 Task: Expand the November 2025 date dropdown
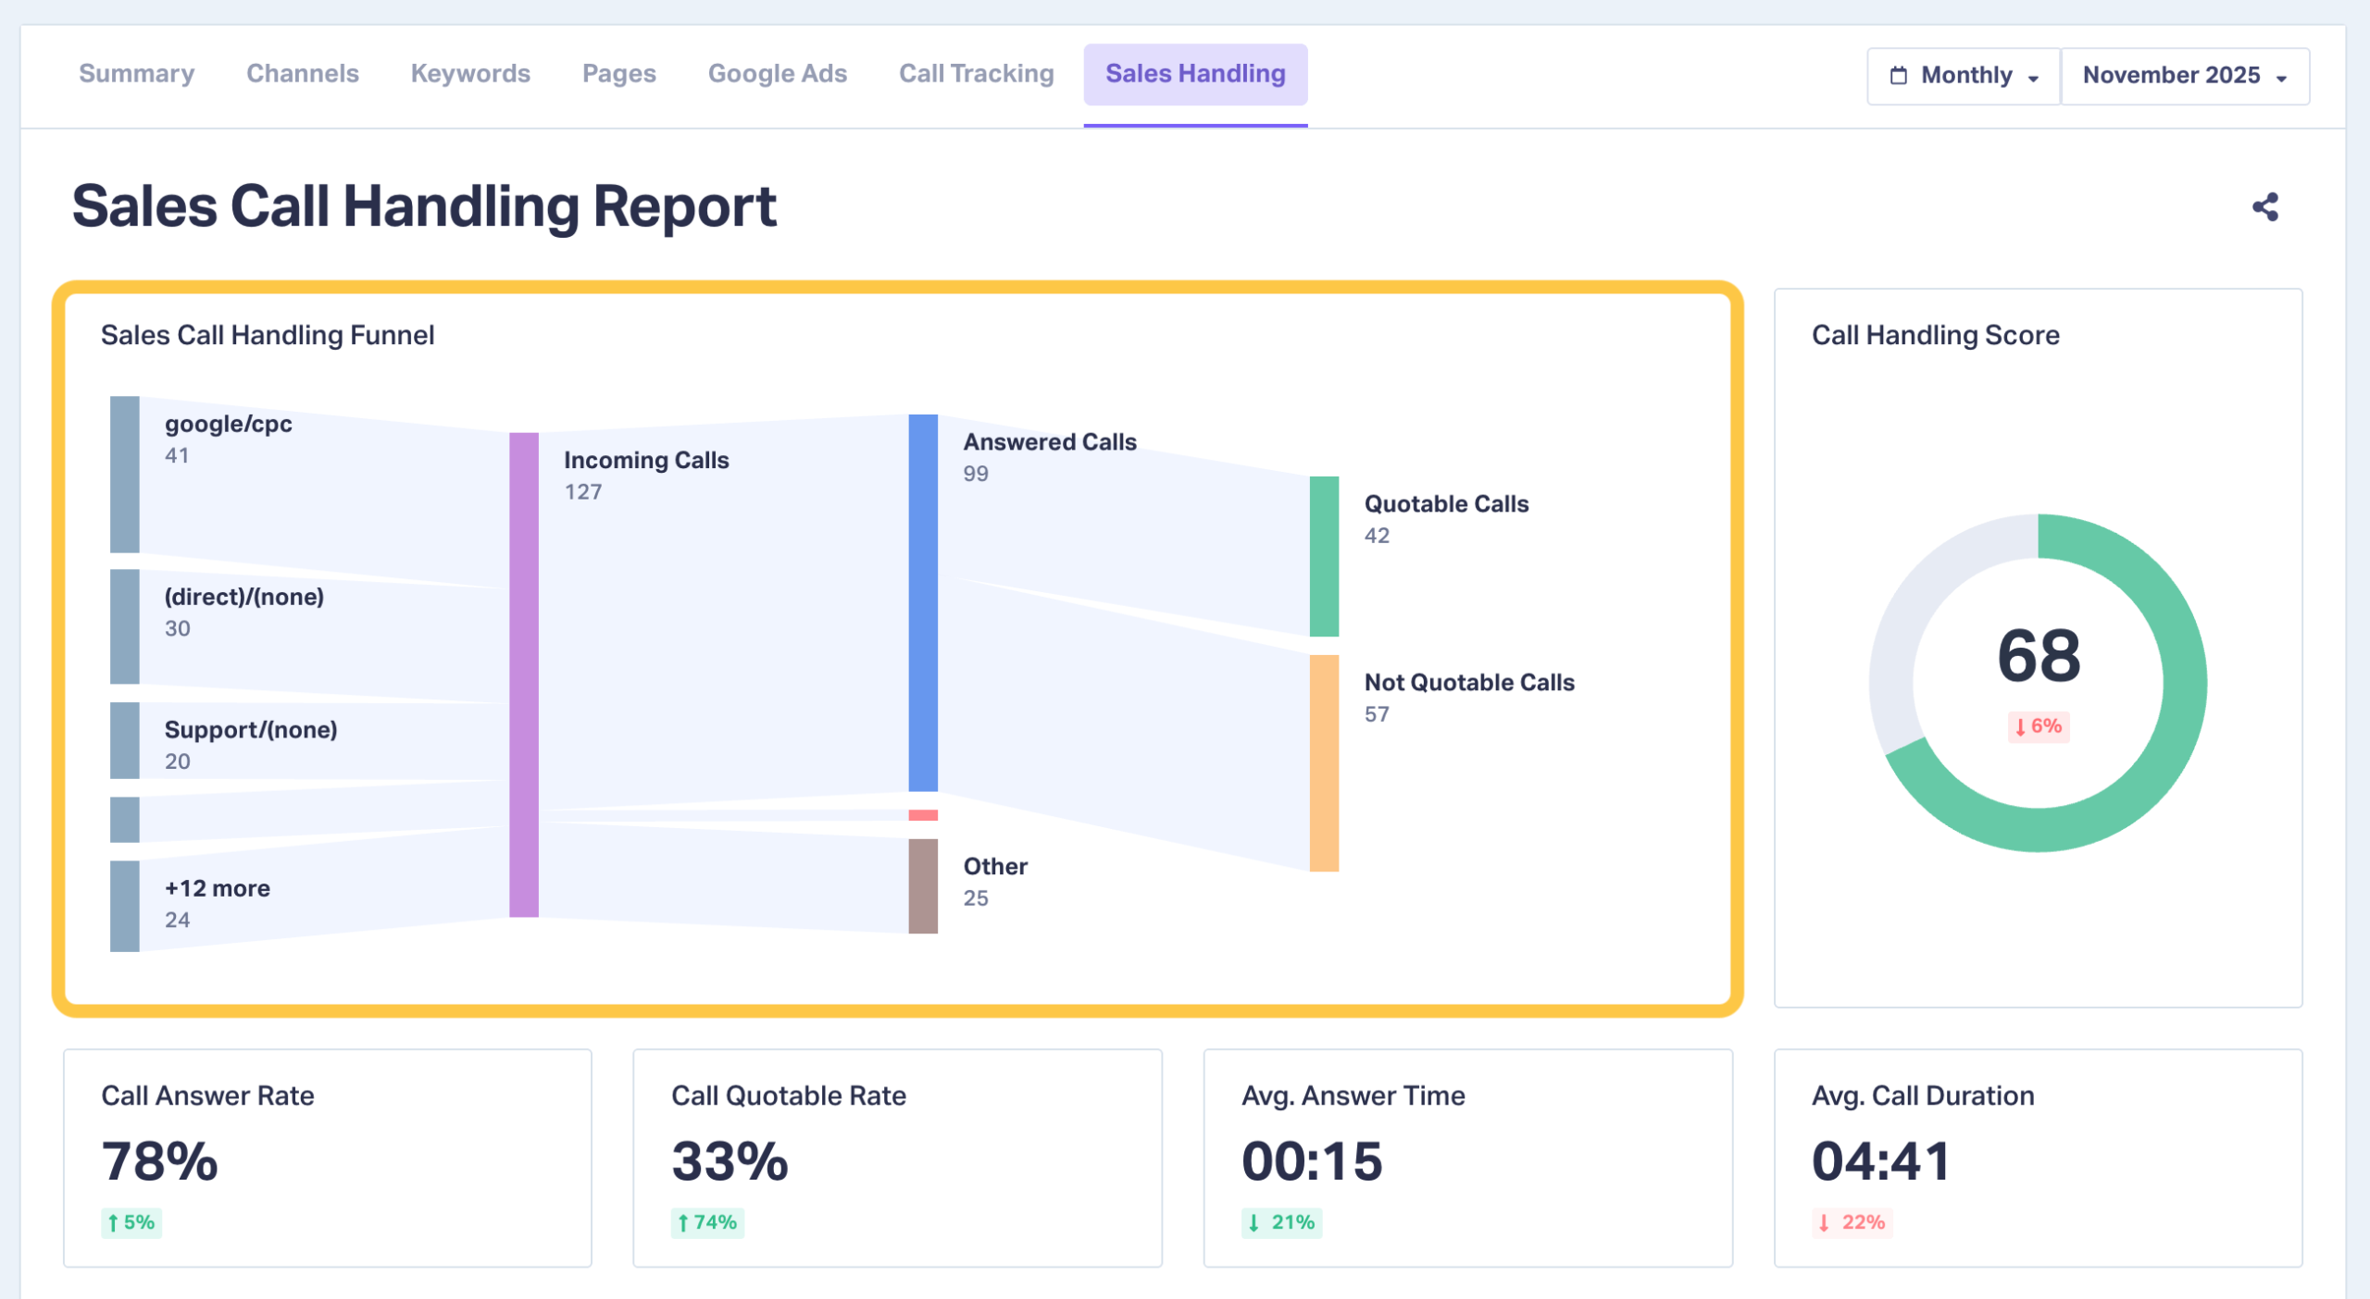(x=2185, y=75)
